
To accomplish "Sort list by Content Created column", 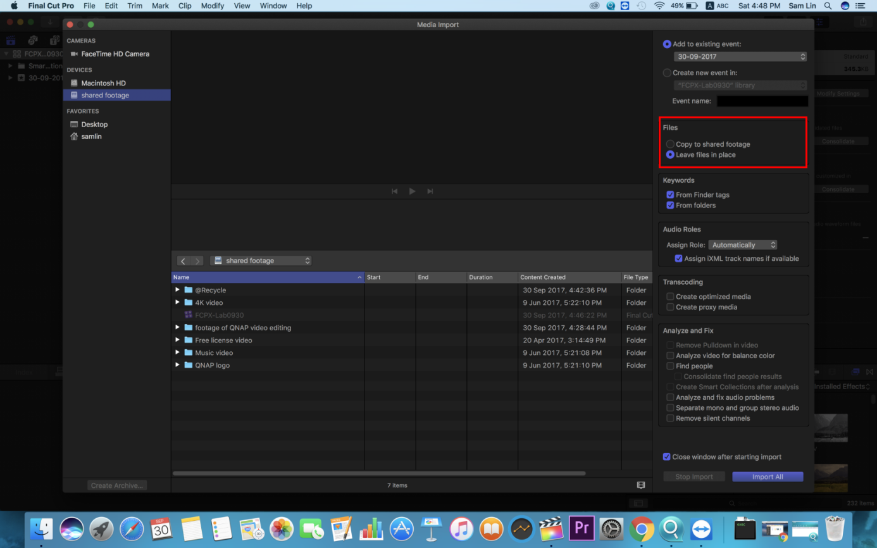I will tap(569, 277).
